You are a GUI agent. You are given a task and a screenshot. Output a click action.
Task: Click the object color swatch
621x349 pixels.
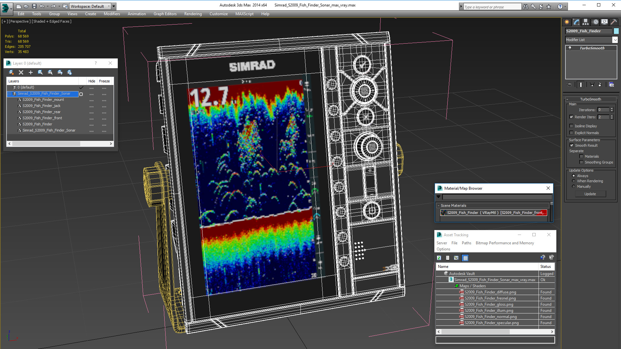[616, 31]
